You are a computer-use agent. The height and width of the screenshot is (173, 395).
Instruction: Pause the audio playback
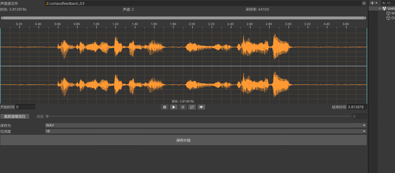pos(183,107)
